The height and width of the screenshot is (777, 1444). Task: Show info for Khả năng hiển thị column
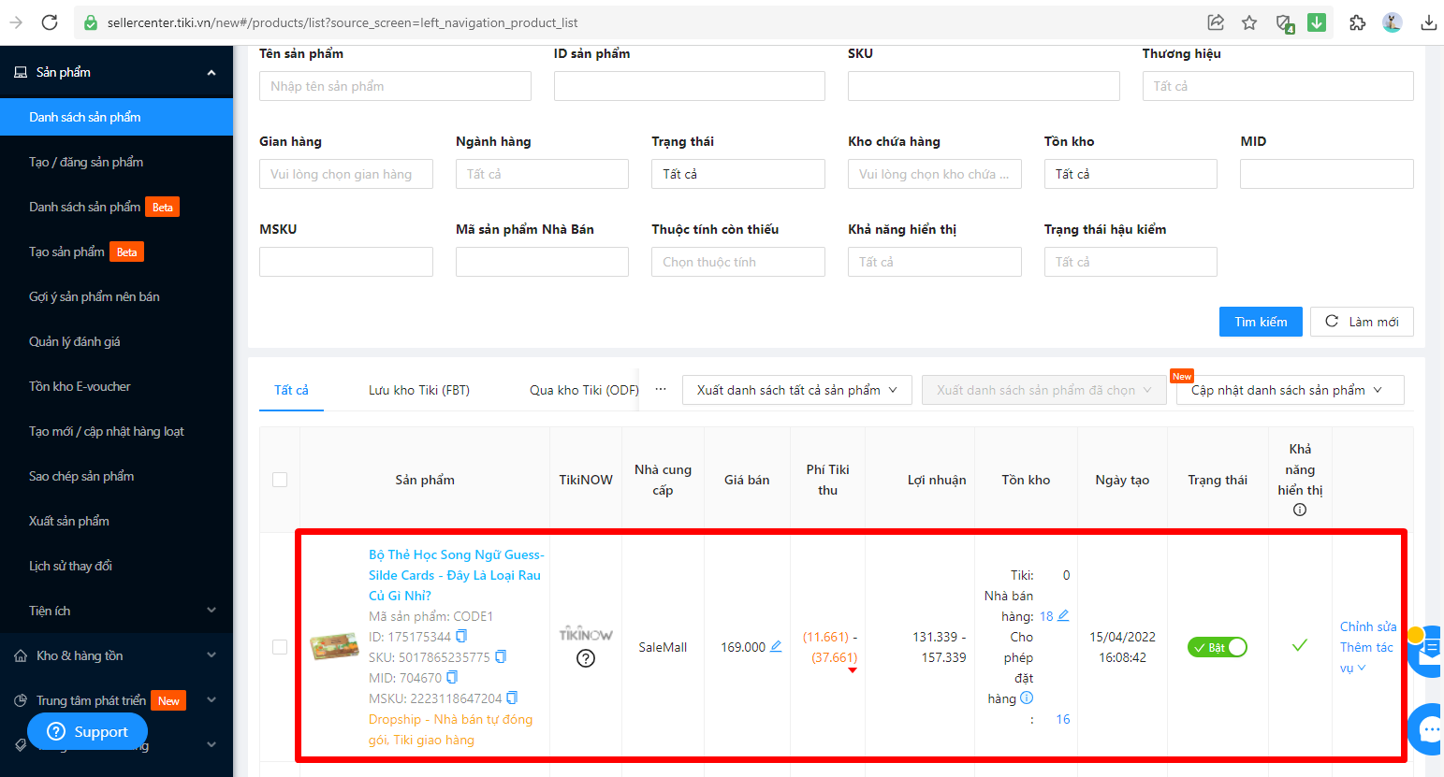[x=1300, y=510]
